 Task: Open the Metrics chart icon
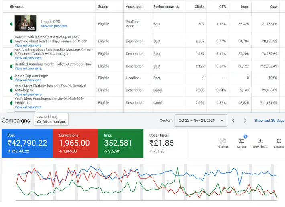coord(223,141)
